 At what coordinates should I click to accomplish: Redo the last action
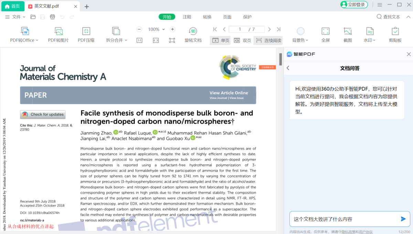click(72, 17)
